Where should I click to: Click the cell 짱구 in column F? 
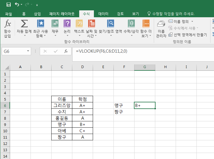point(124,112)
